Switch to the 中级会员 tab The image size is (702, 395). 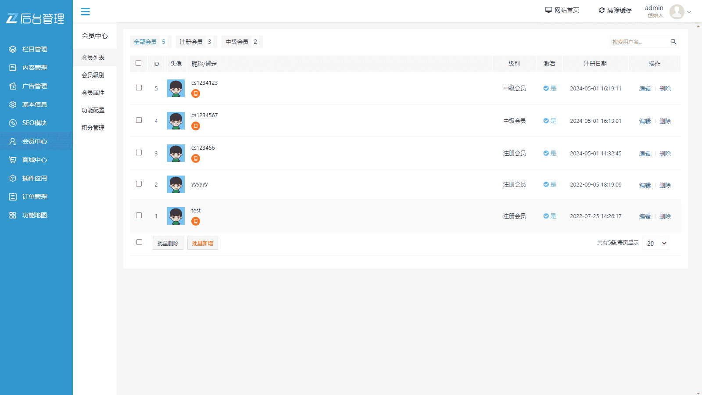[241, 42]
